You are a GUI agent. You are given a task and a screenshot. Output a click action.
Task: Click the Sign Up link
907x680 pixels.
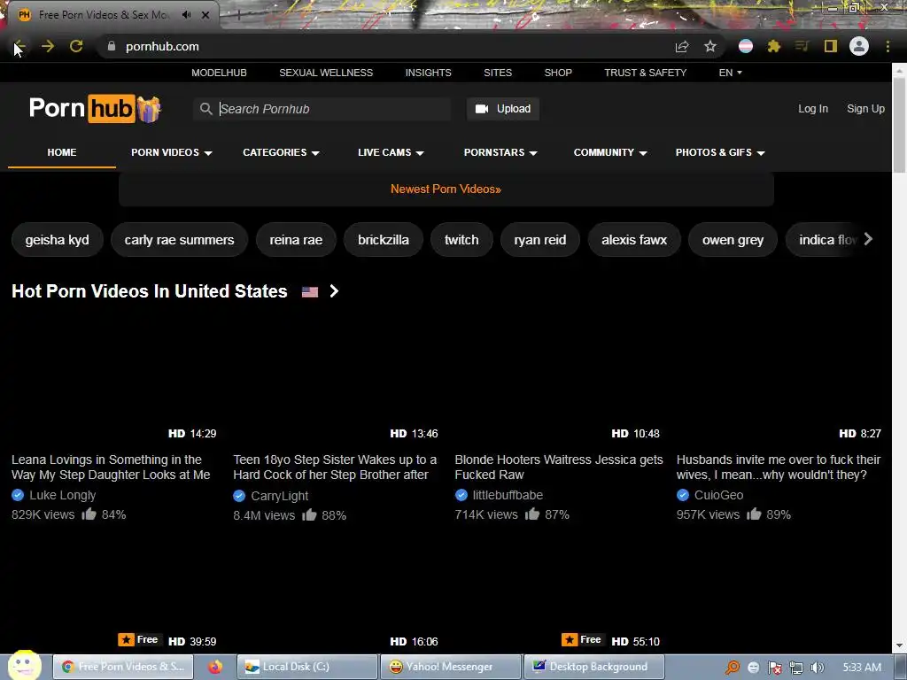click(x=866, y=109)
